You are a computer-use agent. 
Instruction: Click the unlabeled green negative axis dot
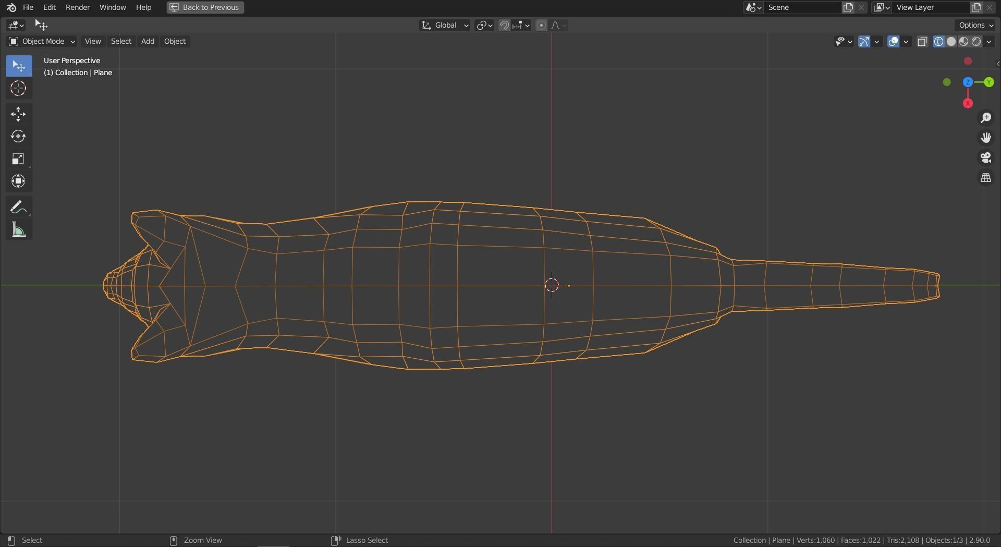coord(947,82)
